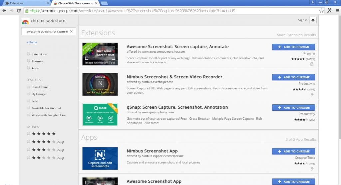Click the address bar URL field
The image size is (341, 185).
[x=173, y=11]
